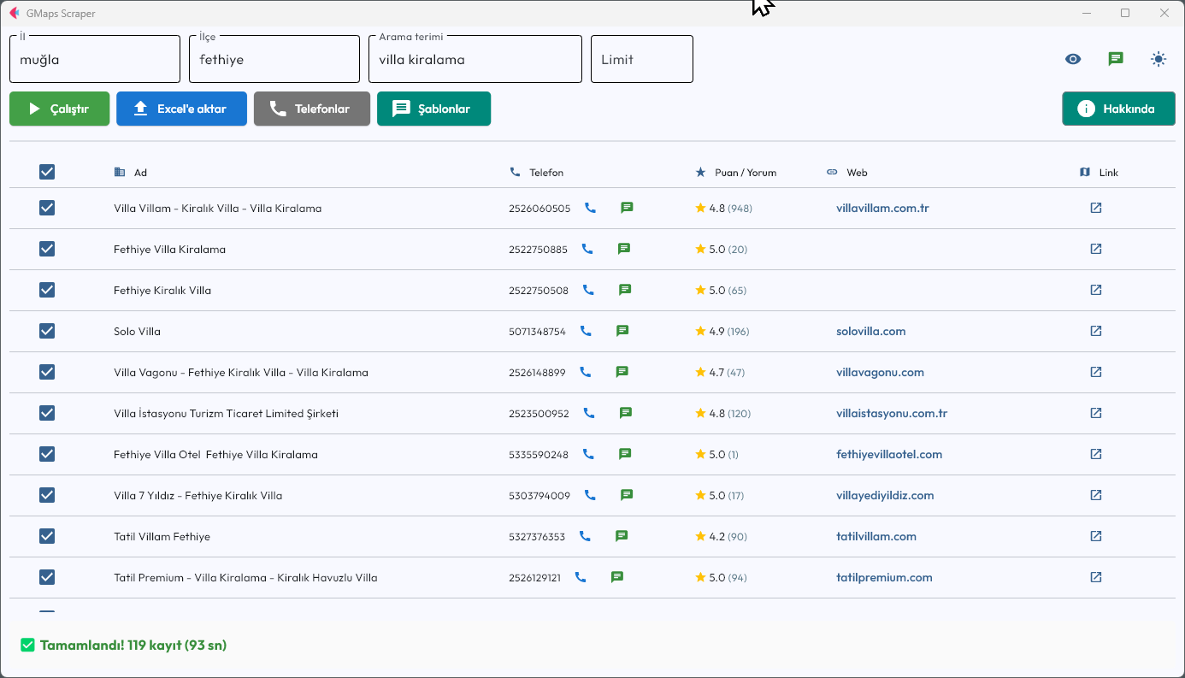The image size is (1185, 678).
Task: Click the phone icon for Villa Vagonu row
Action: [x=586, y=372]
